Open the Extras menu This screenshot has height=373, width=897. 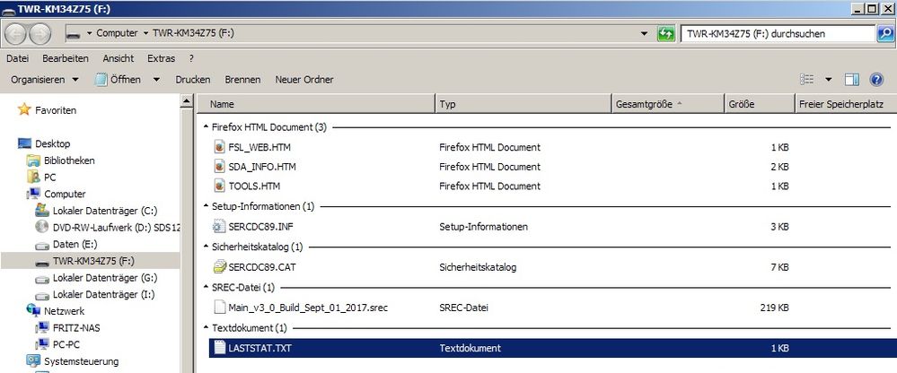click(x=162, y=58)
